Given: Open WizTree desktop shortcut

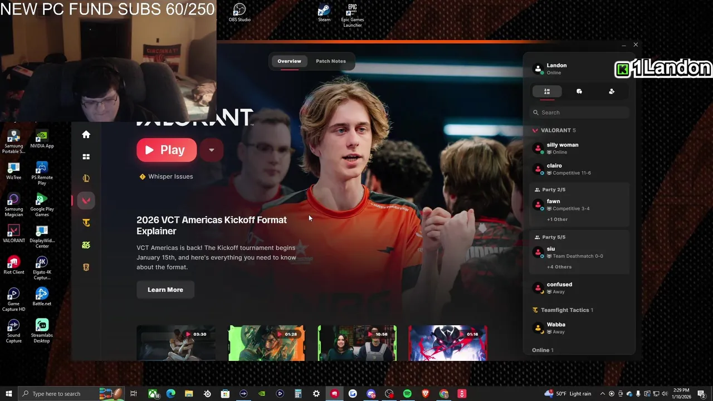Looking at the screenshot, I should click(14, 171).
